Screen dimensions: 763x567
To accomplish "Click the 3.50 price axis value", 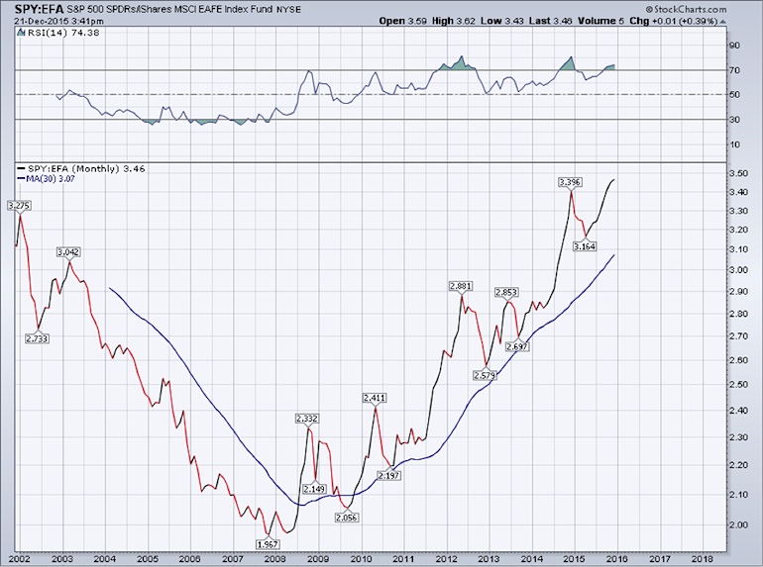I will pyautogui.click(x=739, y=173).
